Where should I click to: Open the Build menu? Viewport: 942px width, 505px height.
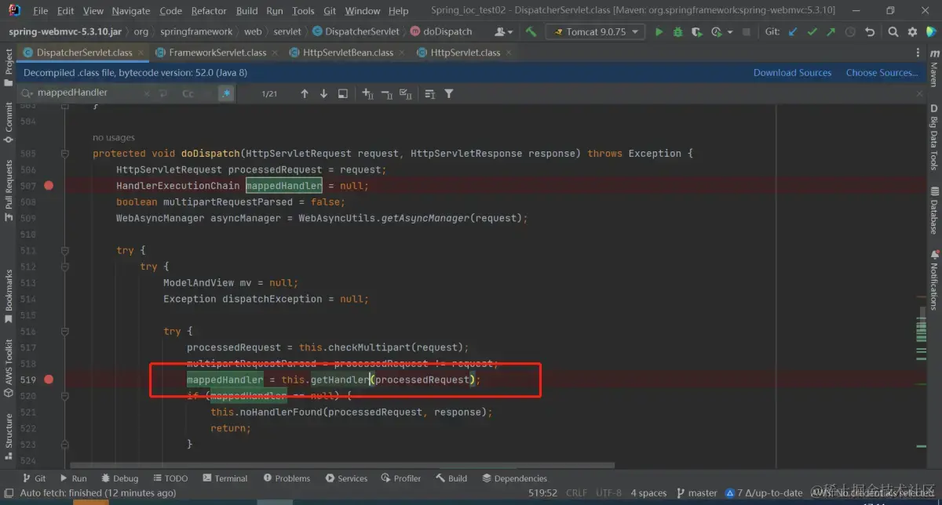click(x=246, y=11)
